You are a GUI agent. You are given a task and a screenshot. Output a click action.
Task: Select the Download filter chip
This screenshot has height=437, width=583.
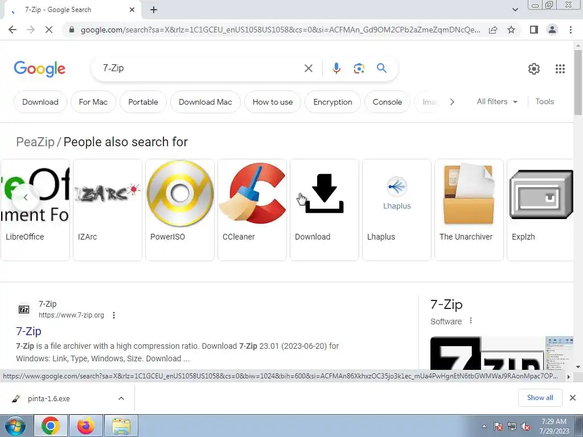(x=40, y=102)
